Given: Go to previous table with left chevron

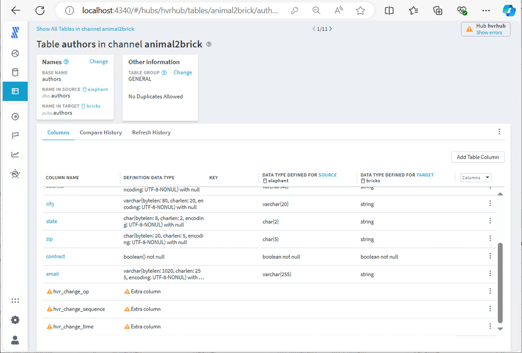Looking at the screenshot, I should (x=313, y=29).
